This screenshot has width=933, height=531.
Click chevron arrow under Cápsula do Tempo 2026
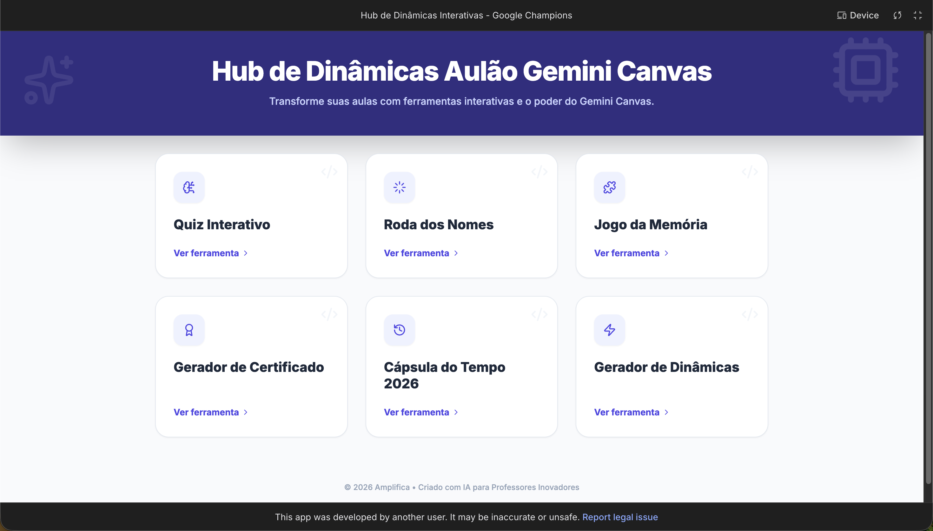tap(456, 413)
